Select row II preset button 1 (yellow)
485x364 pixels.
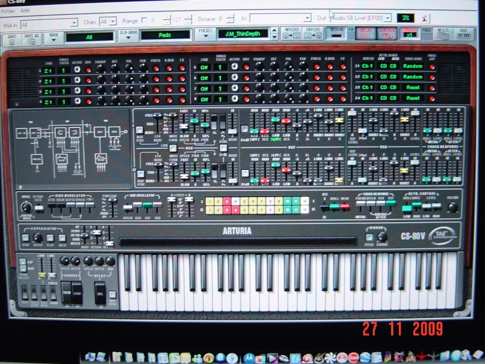pos(210,210)
